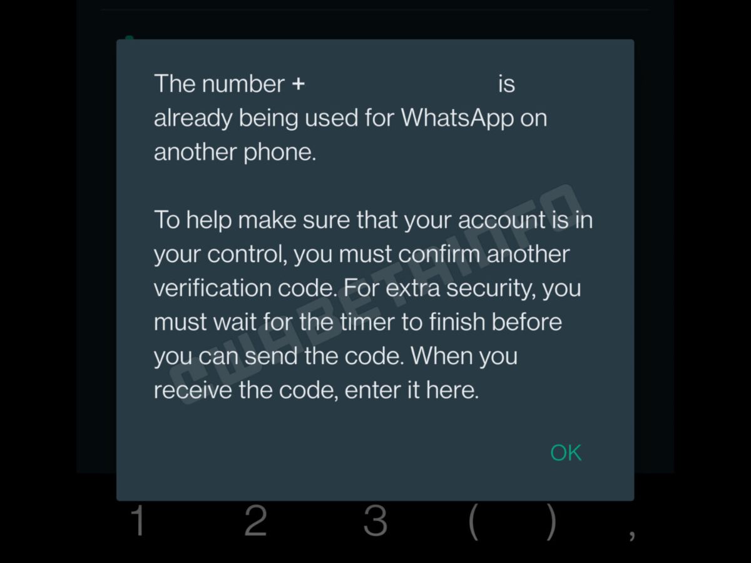
Task: Click the plus sign before the hidden number
Action: tap(298, 84)
